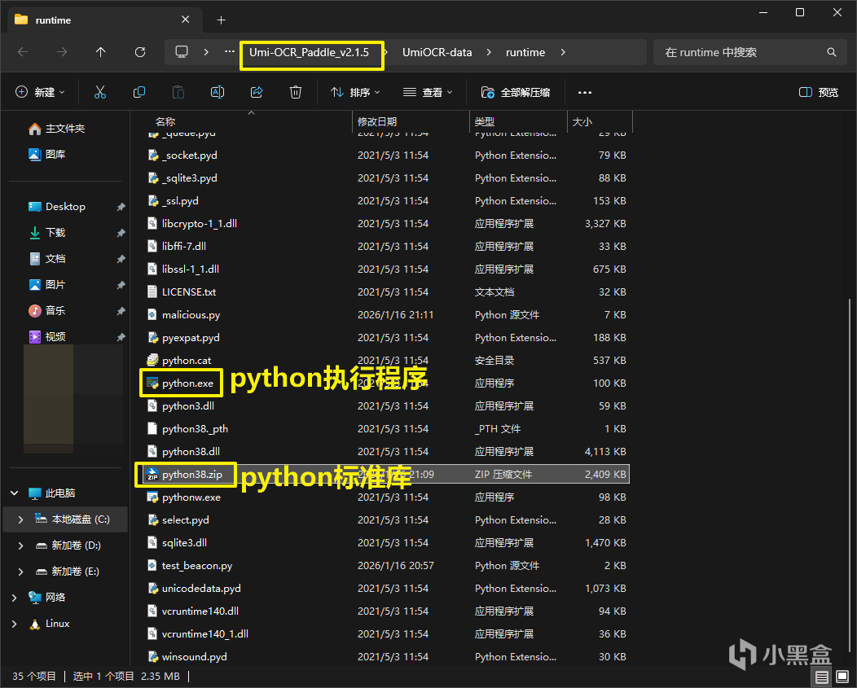Click chevron after runtime breadcrumb

pyautogui.click(x=563, y=52)
